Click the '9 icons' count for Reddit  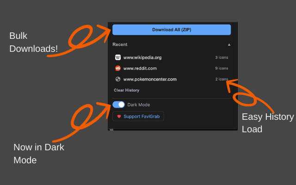point(222,68)
